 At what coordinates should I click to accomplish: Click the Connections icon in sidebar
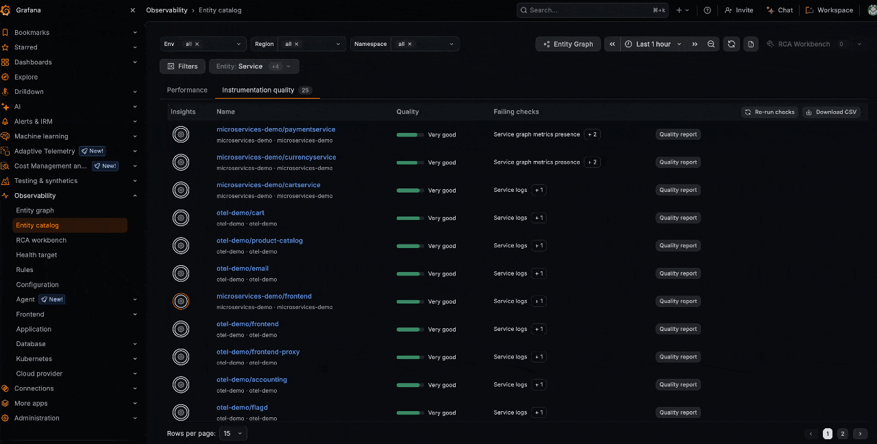(x=5, y=388)
